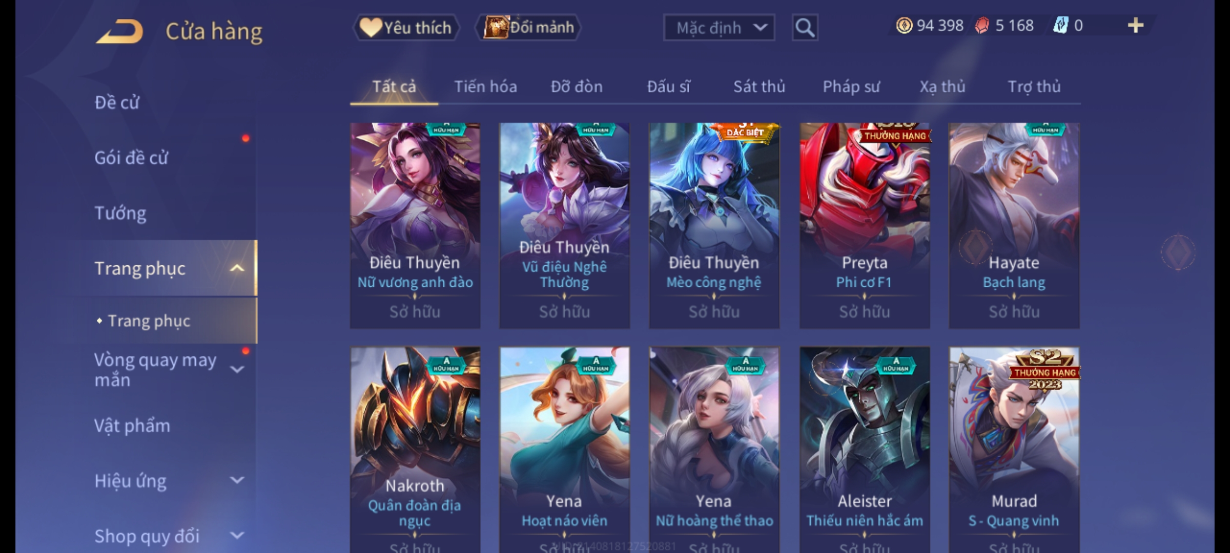Select the Sát thủ category tab
This screenshot has width=1230, height=553.
point(759,87)
